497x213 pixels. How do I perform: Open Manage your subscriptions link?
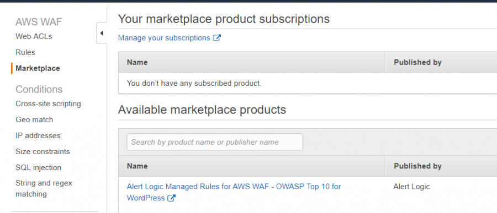pyautogui.click(x=164, y=38)
